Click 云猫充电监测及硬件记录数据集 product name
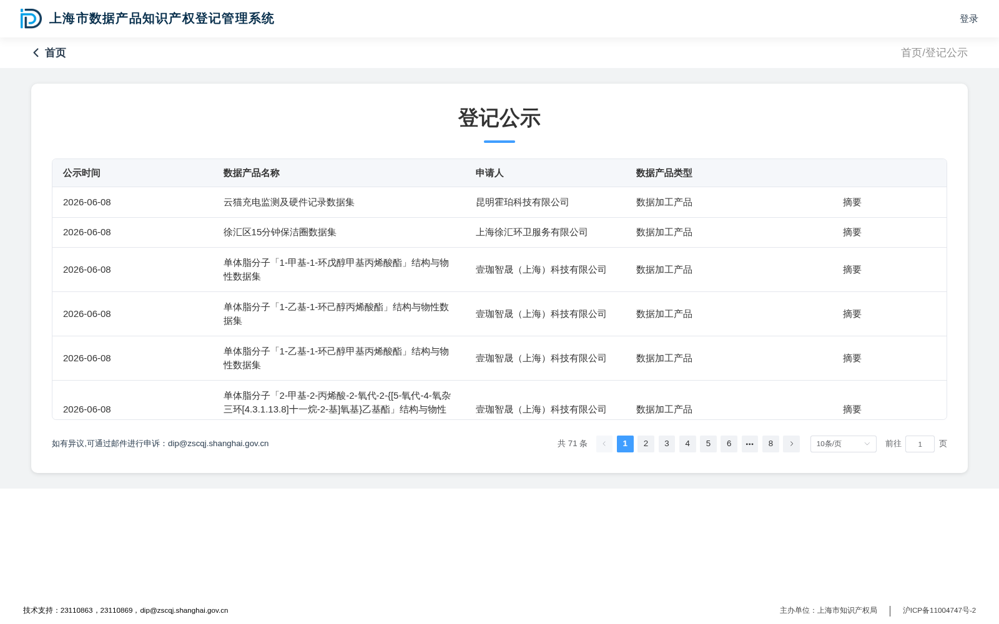Viewport: 999px width, 624px height. point(289,202)
